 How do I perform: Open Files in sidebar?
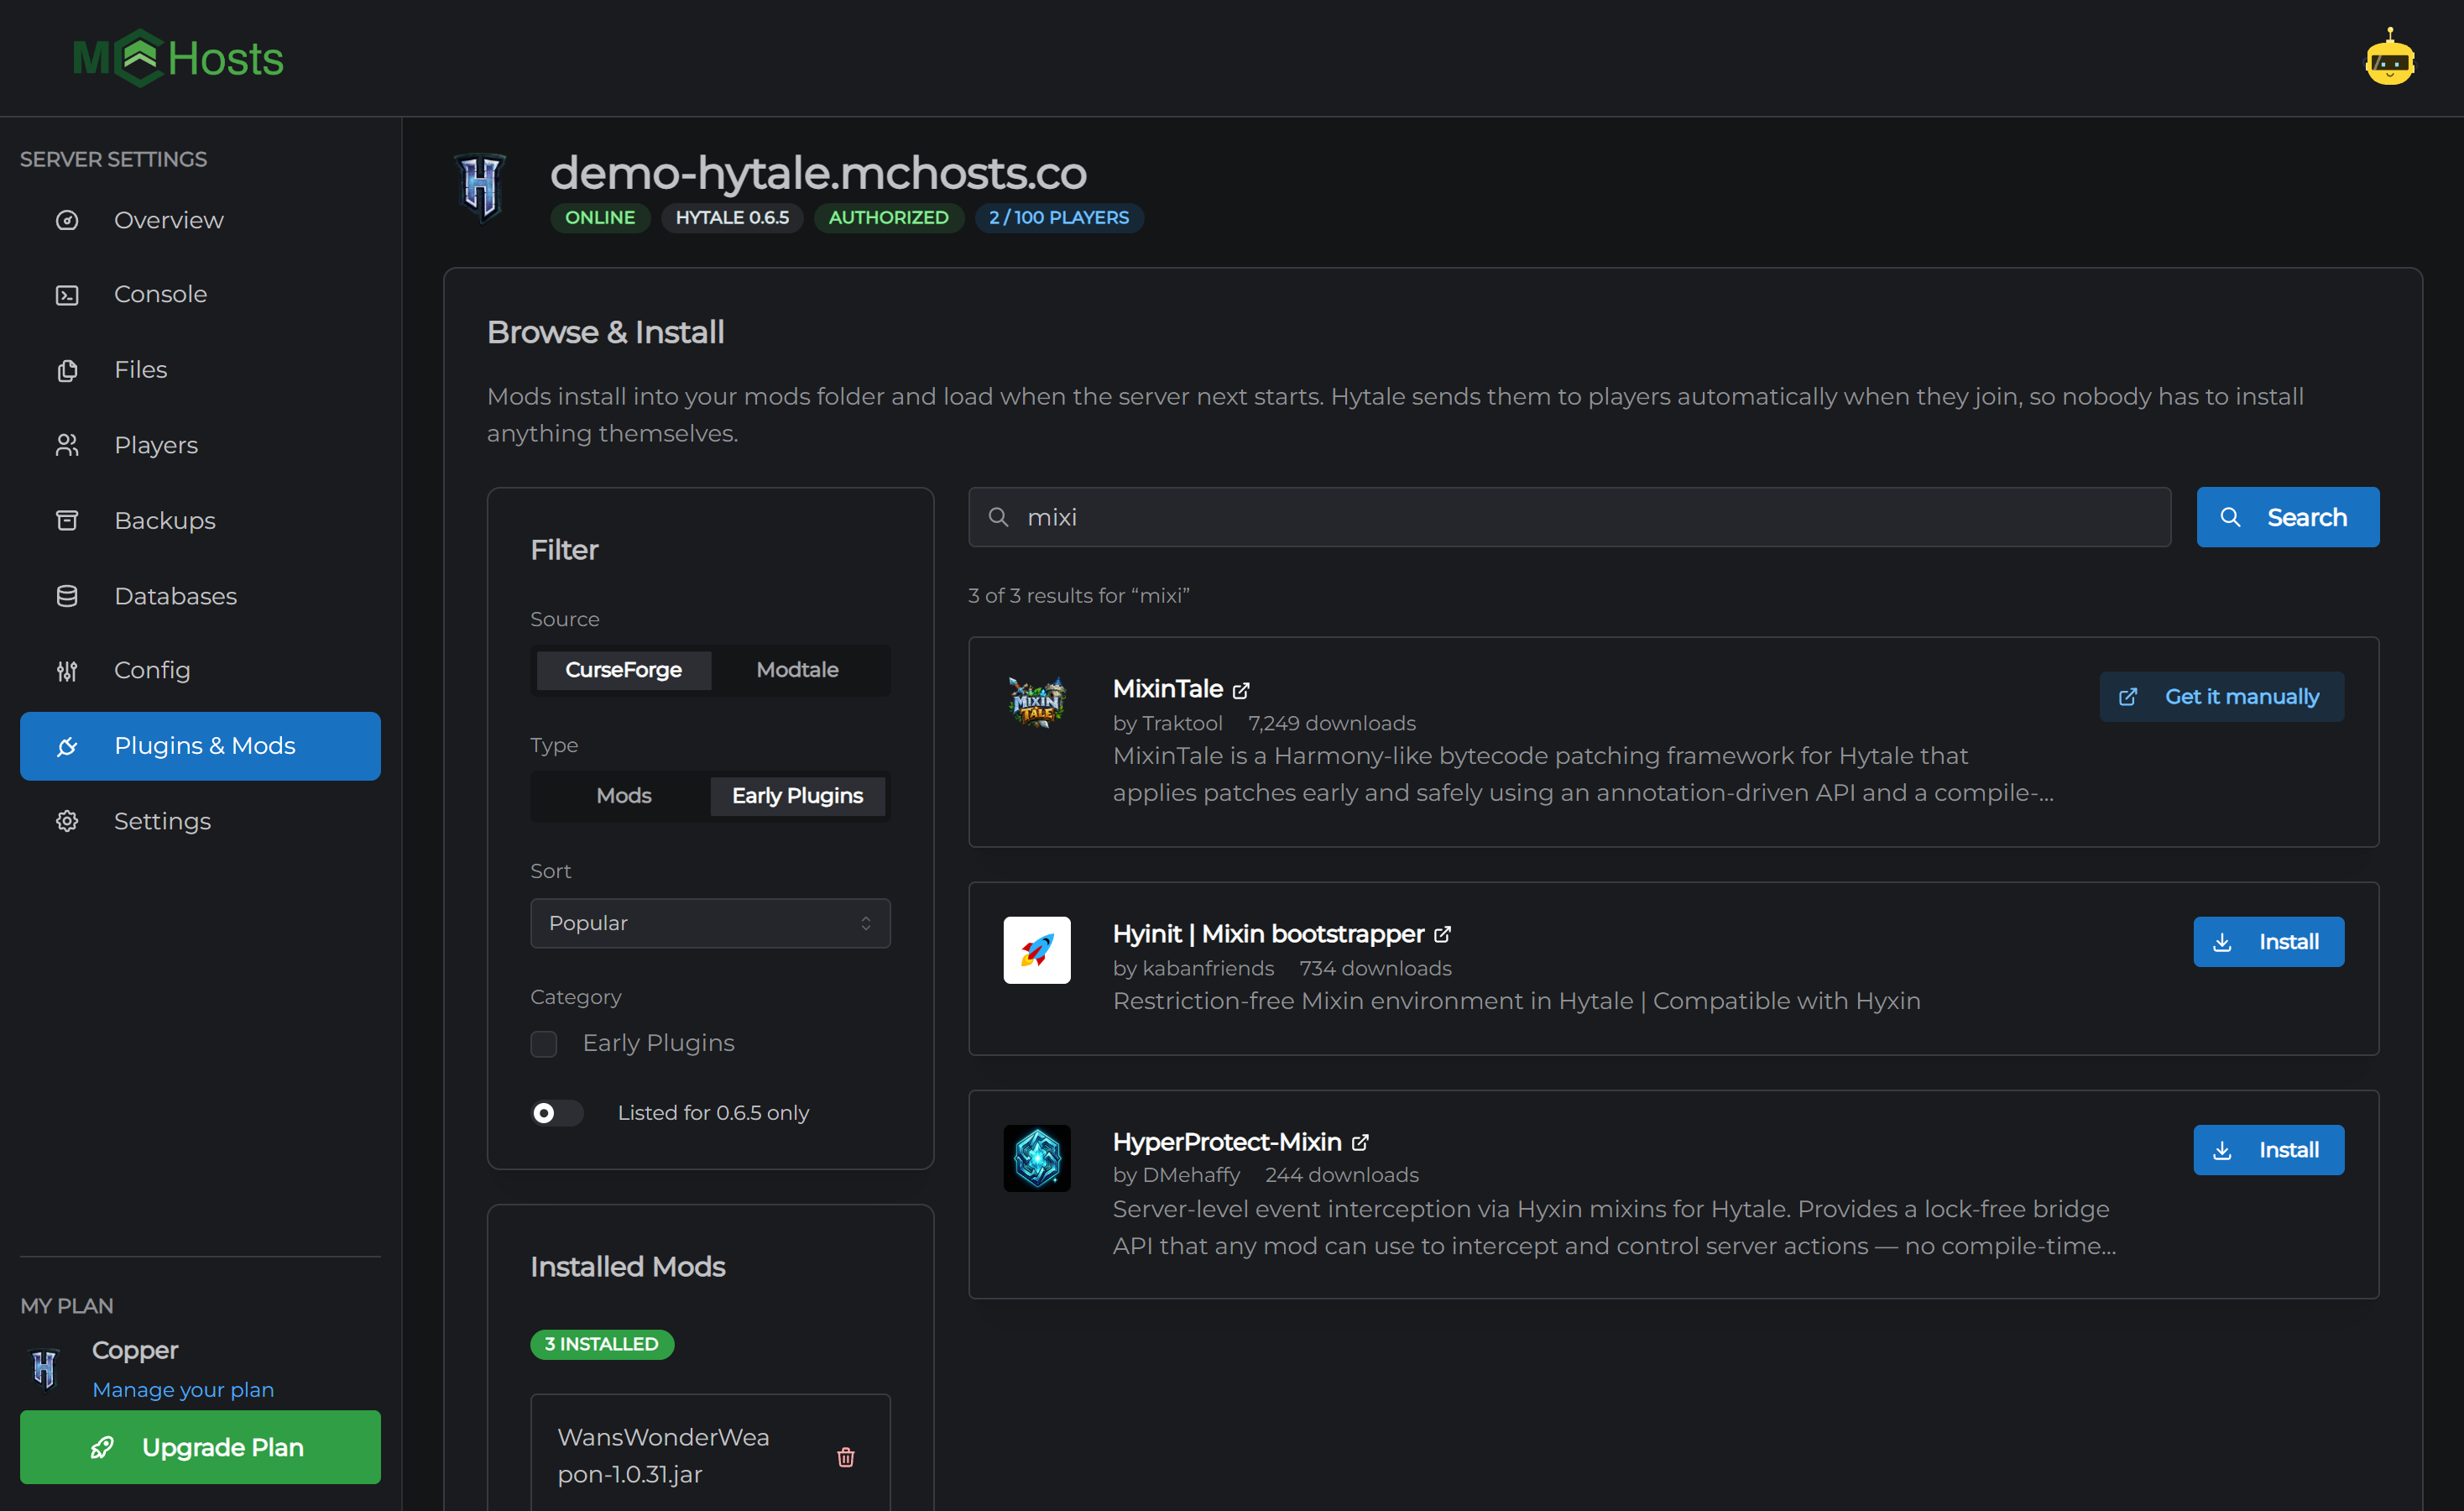(x=200, y=370)
